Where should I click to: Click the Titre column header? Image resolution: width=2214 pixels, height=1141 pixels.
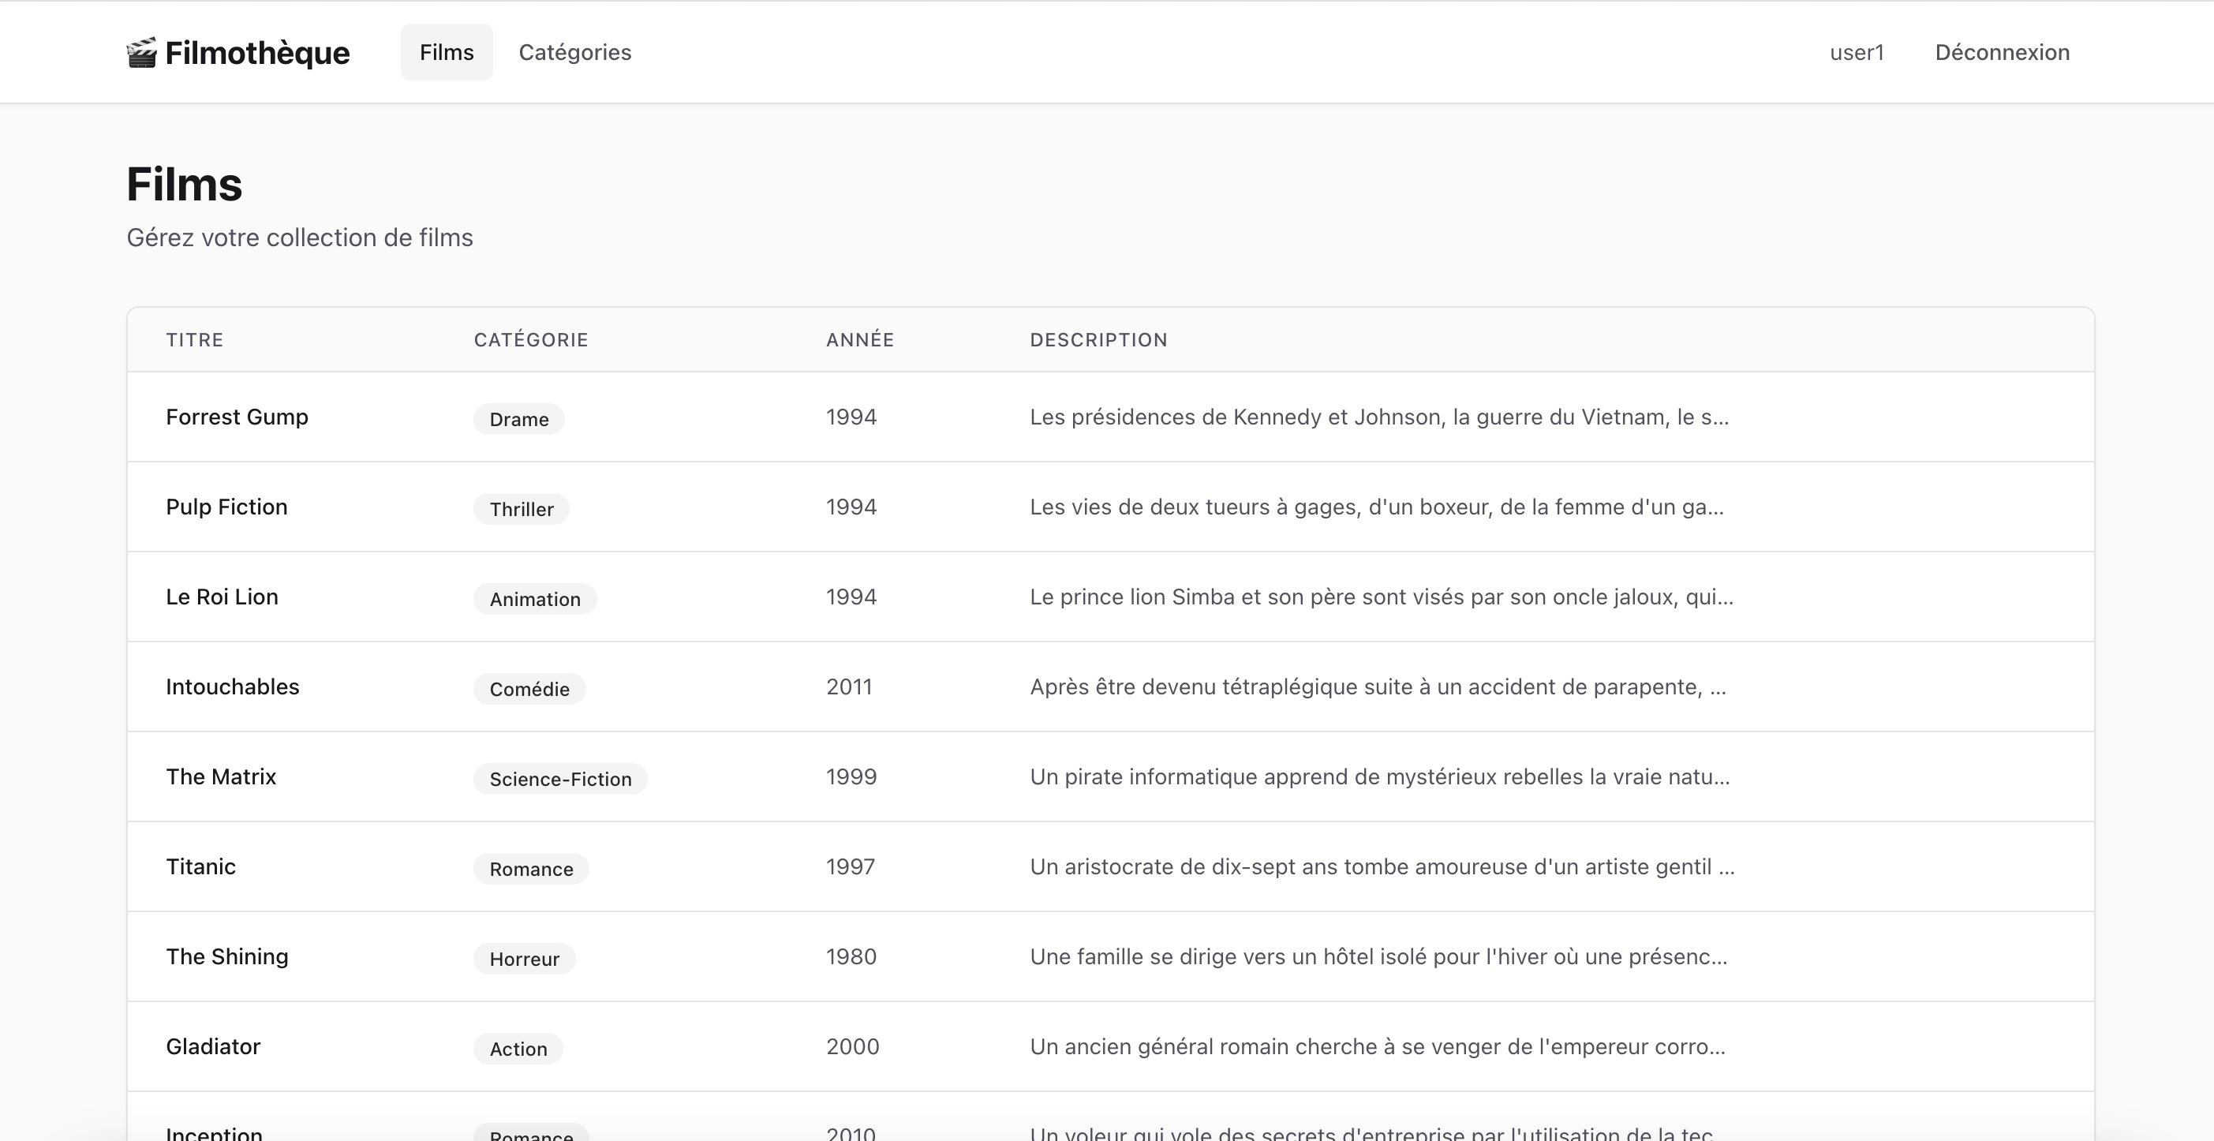[x=194, y=339]
